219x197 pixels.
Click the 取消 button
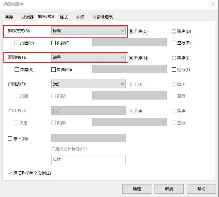(x=169, y=189)
